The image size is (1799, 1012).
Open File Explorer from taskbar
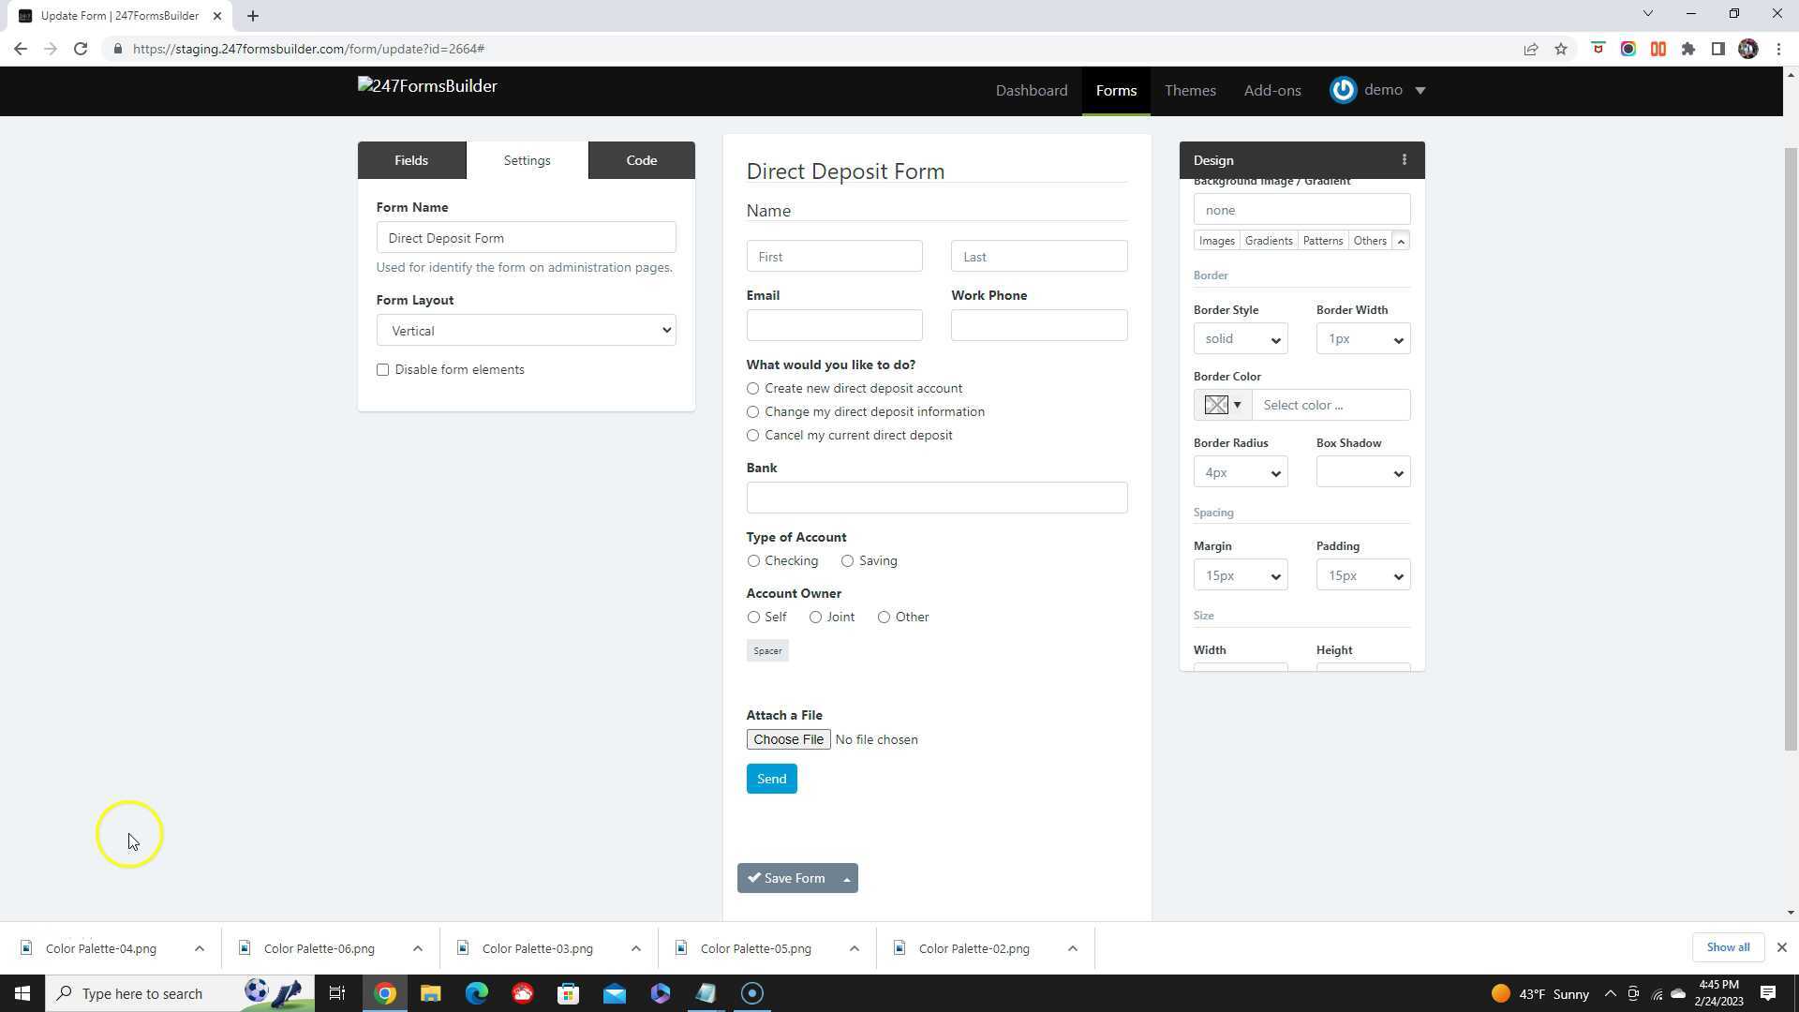[430, 993]
